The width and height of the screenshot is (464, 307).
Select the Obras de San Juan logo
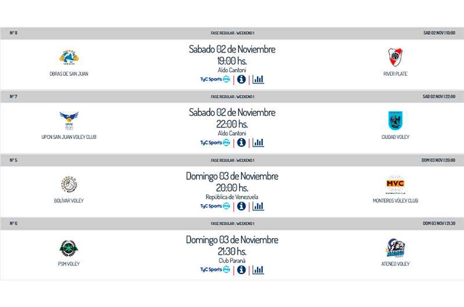tap(69, 57)
